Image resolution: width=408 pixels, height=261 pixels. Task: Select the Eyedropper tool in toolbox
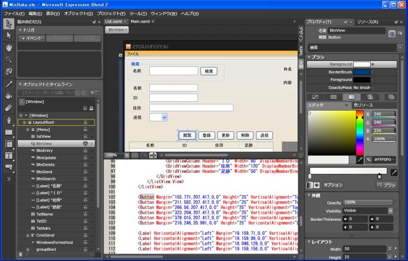(8, 84)
